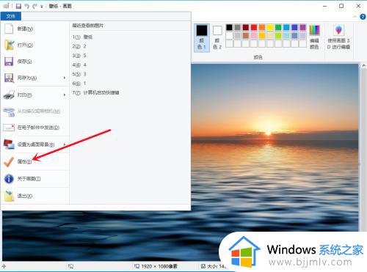Pick the red swatch in the palette
The width and height of the screenshot is (367, 272).
click(254, 27)
